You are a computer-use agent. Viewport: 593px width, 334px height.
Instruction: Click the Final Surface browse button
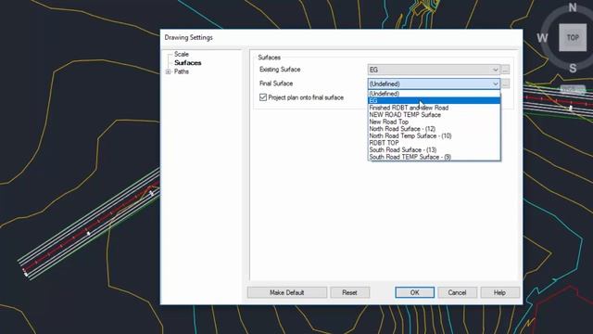505,83
